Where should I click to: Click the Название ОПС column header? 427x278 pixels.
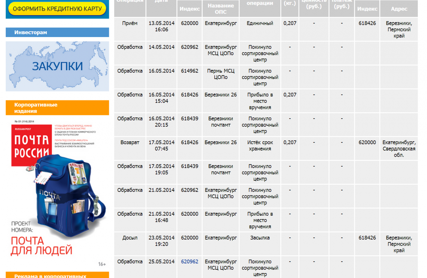[221, 9]
